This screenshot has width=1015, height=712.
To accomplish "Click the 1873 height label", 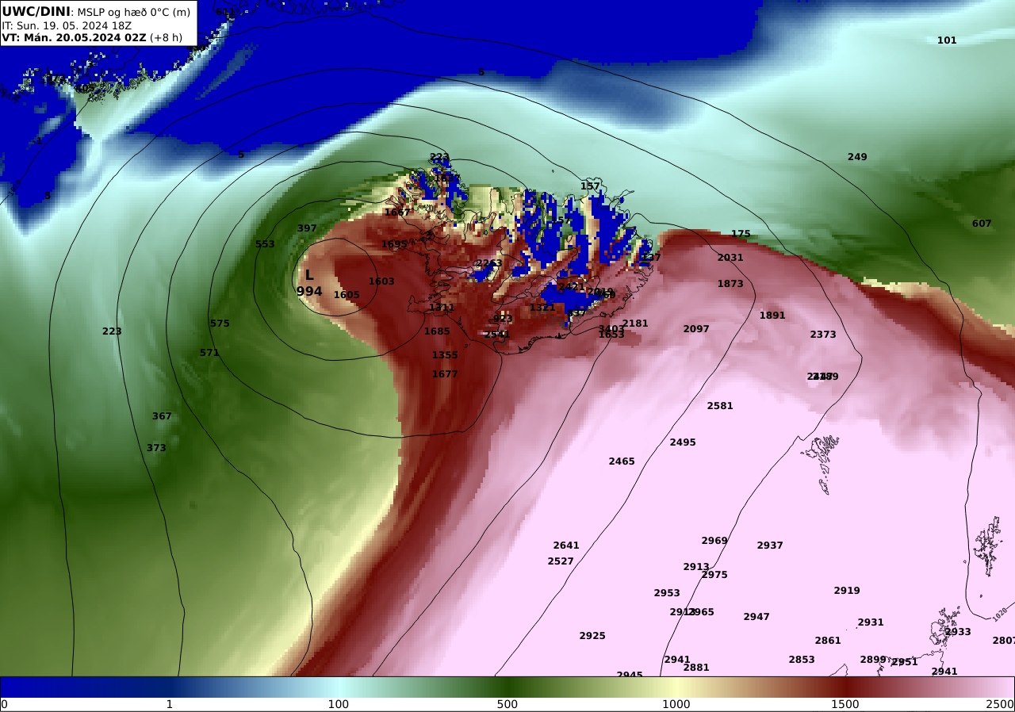I will coord(730,284).
